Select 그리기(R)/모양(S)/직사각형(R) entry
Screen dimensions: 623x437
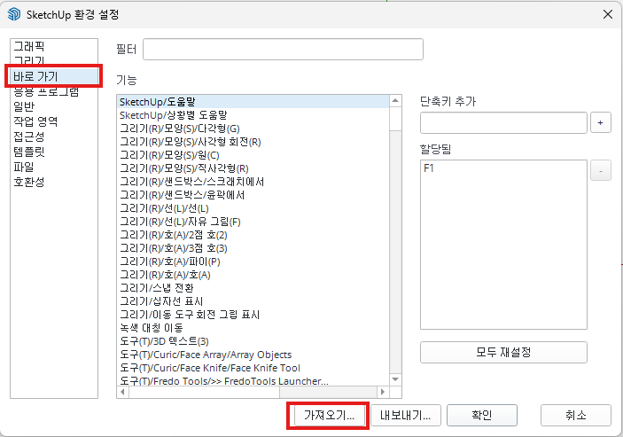253,168
